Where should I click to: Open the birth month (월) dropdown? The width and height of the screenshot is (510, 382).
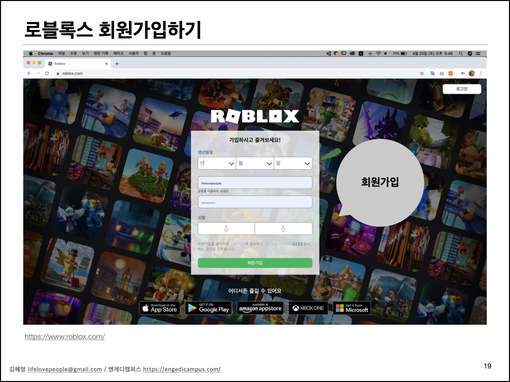click(x=255, y=163)
